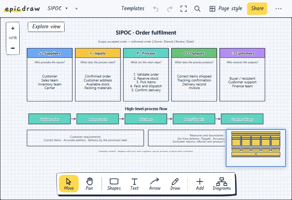The width and height of the screenshot is (292, 200).
Task: Click the Scope and Owner subtitle line
Action: pos(146,41)
